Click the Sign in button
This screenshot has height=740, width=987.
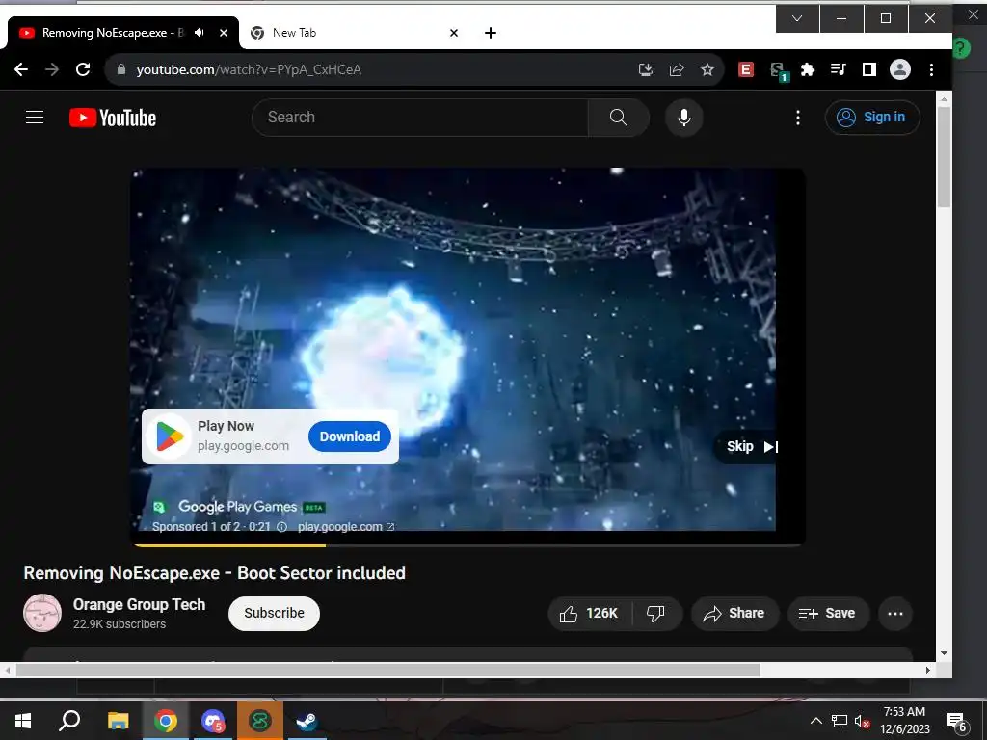click(872, 117)
